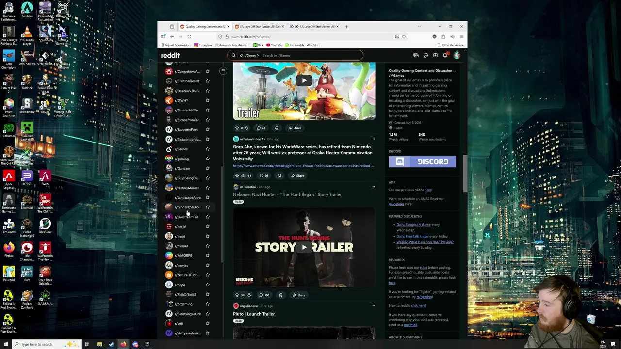Screen dimensions: 621x349
Task: Join the Discord banner button
Action: coord(422,161)
